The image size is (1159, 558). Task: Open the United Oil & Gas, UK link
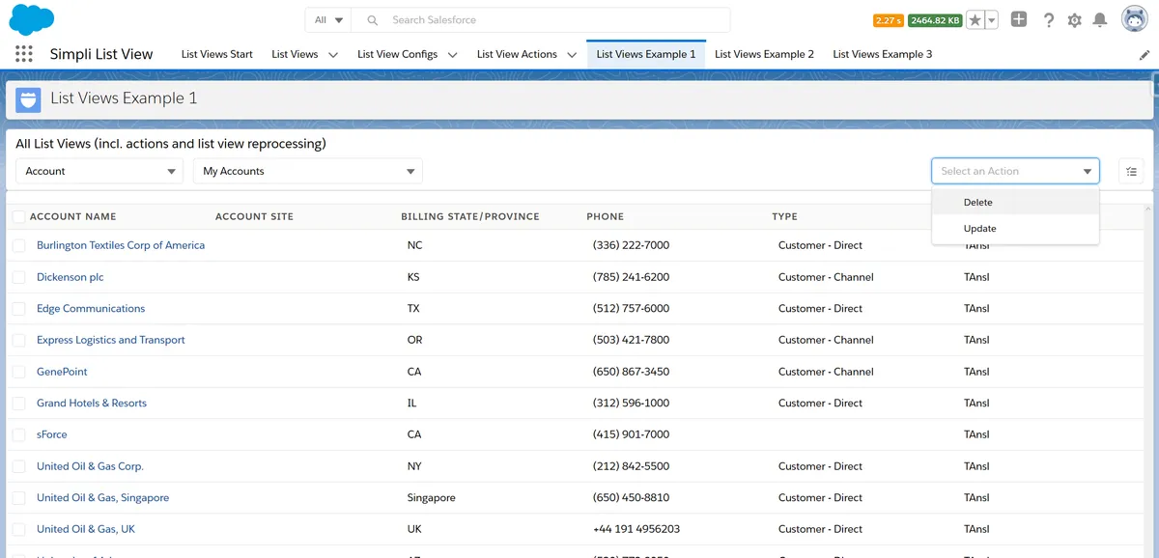[x=86, y=529]
